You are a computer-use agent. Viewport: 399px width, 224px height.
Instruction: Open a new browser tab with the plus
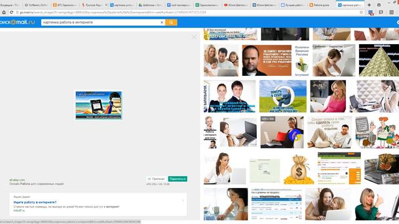[369, 5]
